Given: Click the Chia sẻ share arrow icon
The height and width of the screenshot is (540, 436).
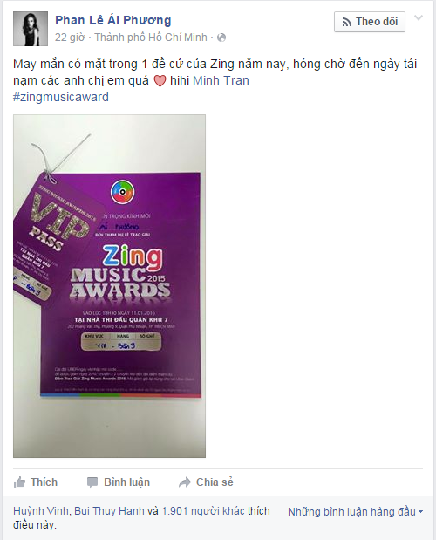Looking at the screenshot, I should (x=185, y=482).
